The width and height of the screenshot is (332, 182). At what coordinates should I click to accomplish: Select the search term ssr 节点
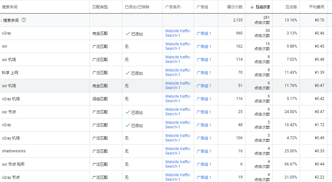click(x=9, y=112)
